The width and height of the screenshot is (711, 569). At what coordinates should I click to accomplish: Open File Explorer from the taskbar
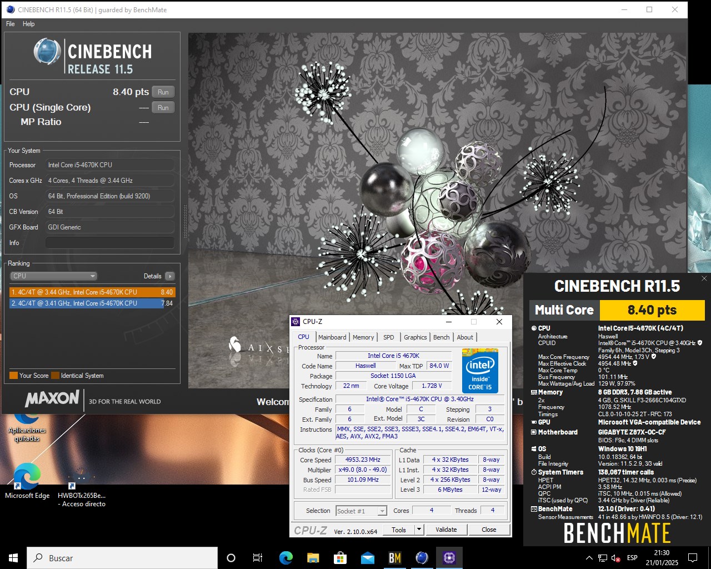tap(313, 558)
